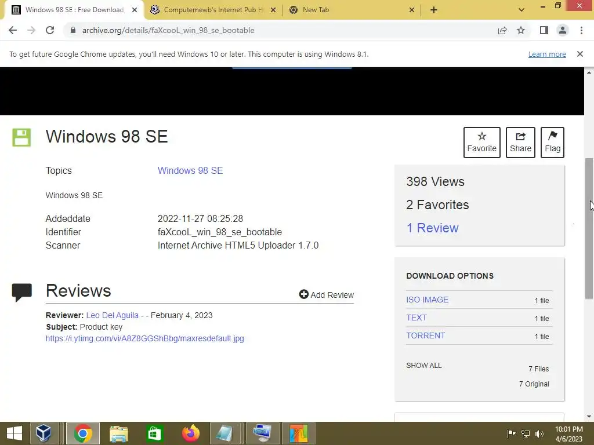This screenshot has width=594, height=445.
Task: Click the '7 Files' count
Action: [538, 369]
